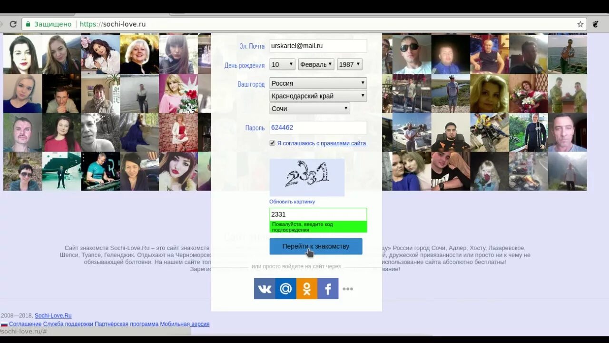
Task: Click the password field showing 624462
Action: (318, 128)
